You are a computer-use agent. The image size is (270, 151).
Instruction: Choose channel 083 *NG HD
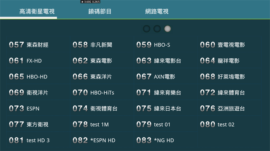tap(166, 140)
